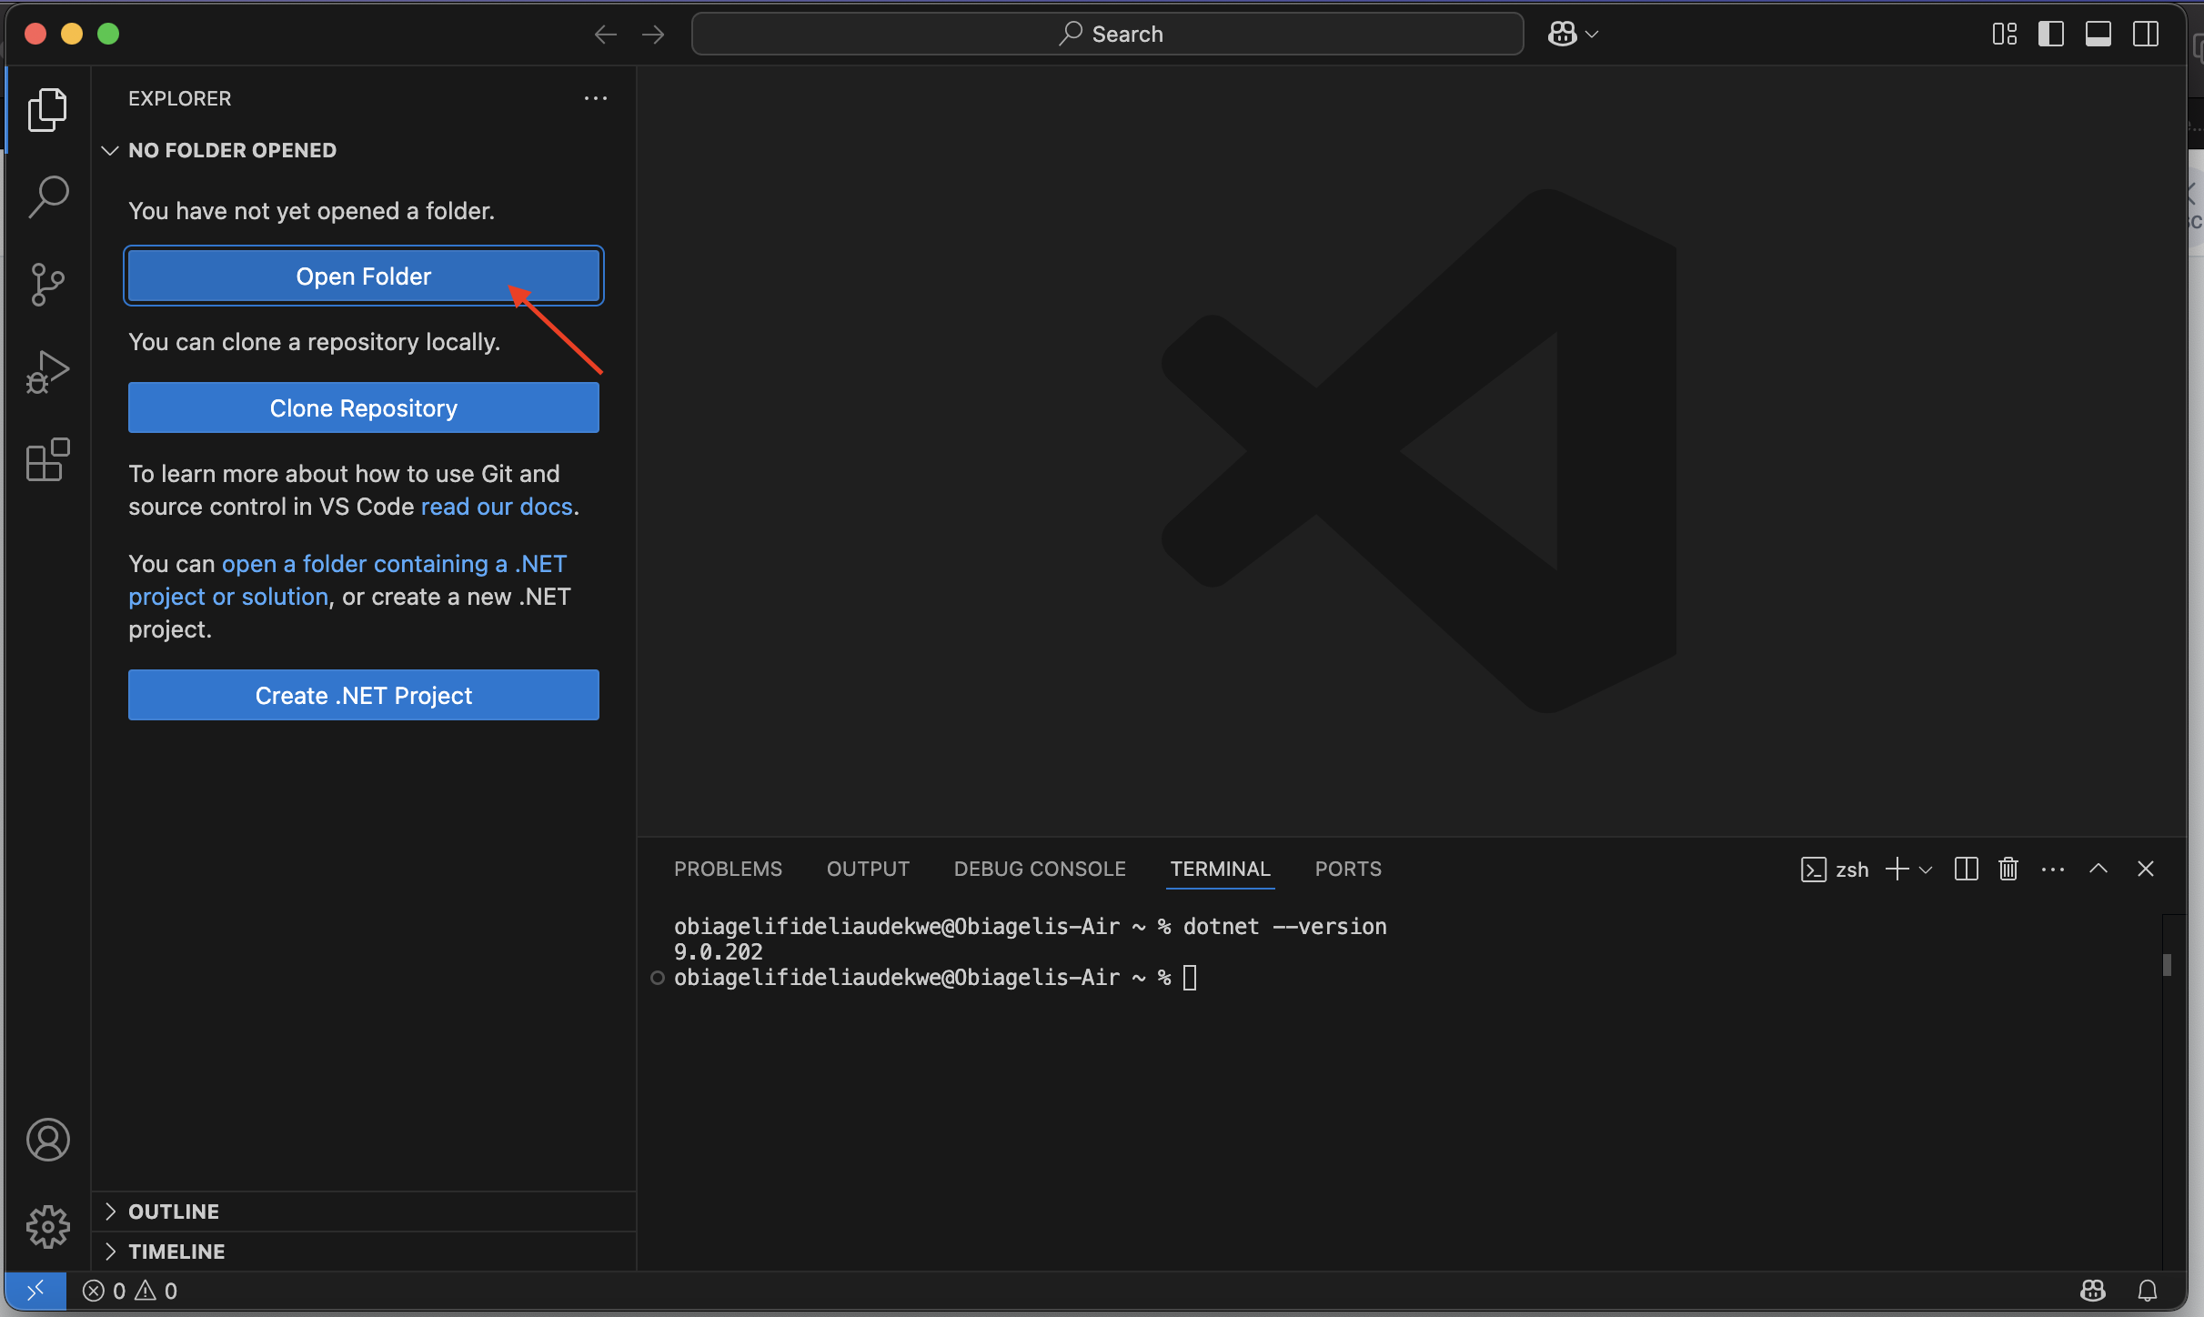Open the Extensions view
2204x1317 pixels.
[x=47, y=459]
